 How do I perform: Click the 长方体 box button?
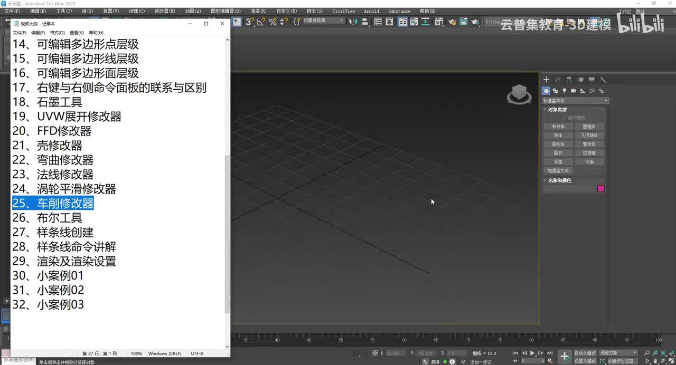(558, 127)
